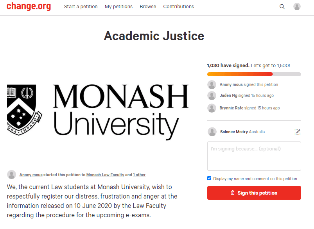Click petition starter's avatar below the image
The width and height of the screenshot is (314, 229).
(x=12, y=175)
